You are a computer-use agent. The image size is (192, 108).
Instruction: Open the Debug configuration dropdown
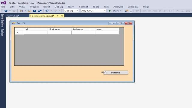click(x=71, y=11)
